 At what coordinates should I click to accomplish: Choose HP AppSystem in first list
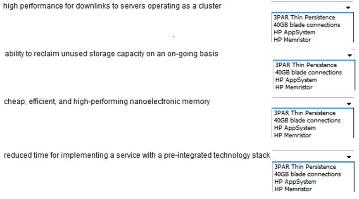[x=295, y=32]
